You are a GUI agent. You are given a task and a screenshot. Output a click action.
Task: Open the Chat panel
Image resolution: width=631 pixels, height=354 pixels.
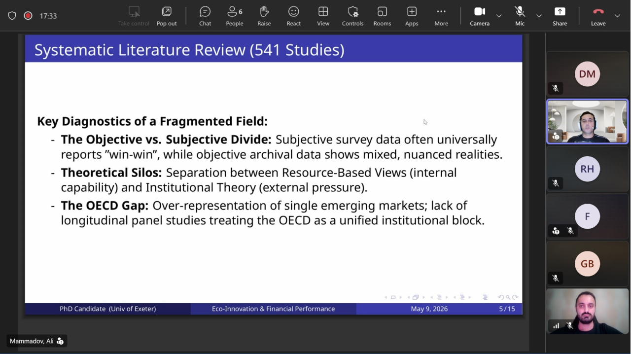pos(205,16)
